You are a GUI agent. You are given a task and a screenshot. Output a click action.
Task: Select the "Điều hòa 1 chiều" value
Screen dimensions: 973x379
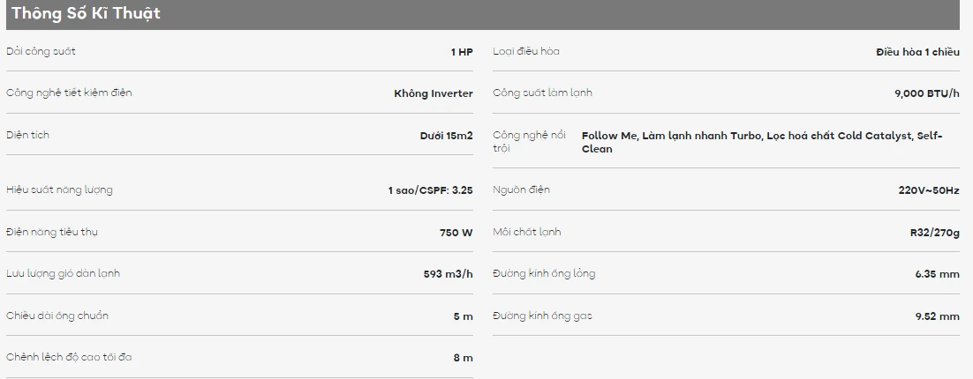point(916,52)
